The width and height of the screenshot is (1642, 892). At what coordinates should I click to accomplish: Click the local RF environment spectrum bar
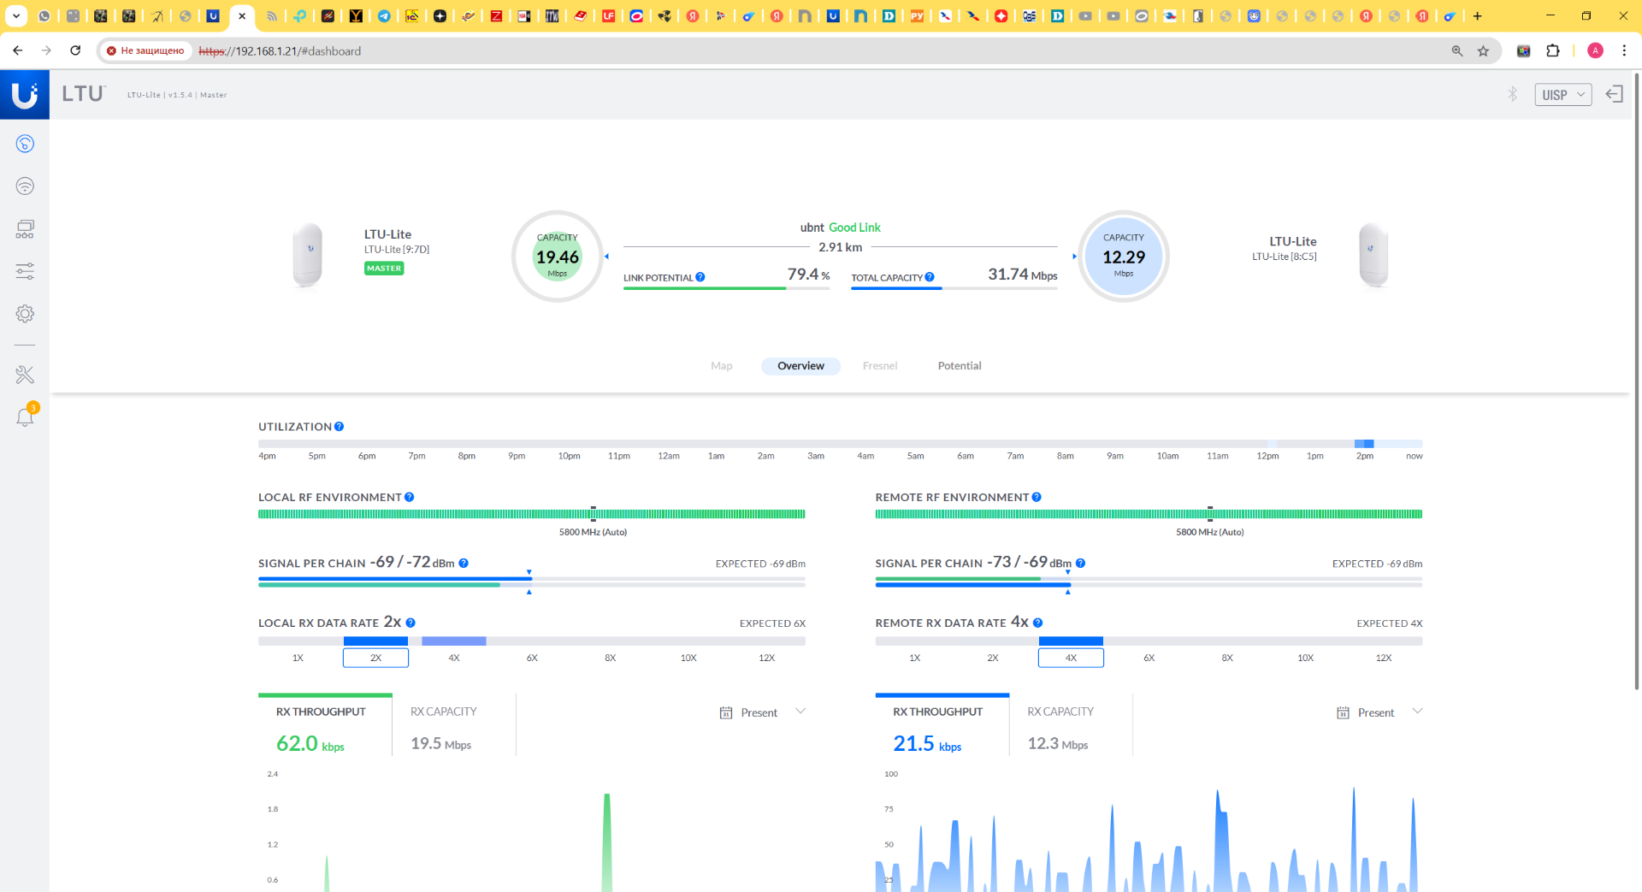(x=531, y=514)
